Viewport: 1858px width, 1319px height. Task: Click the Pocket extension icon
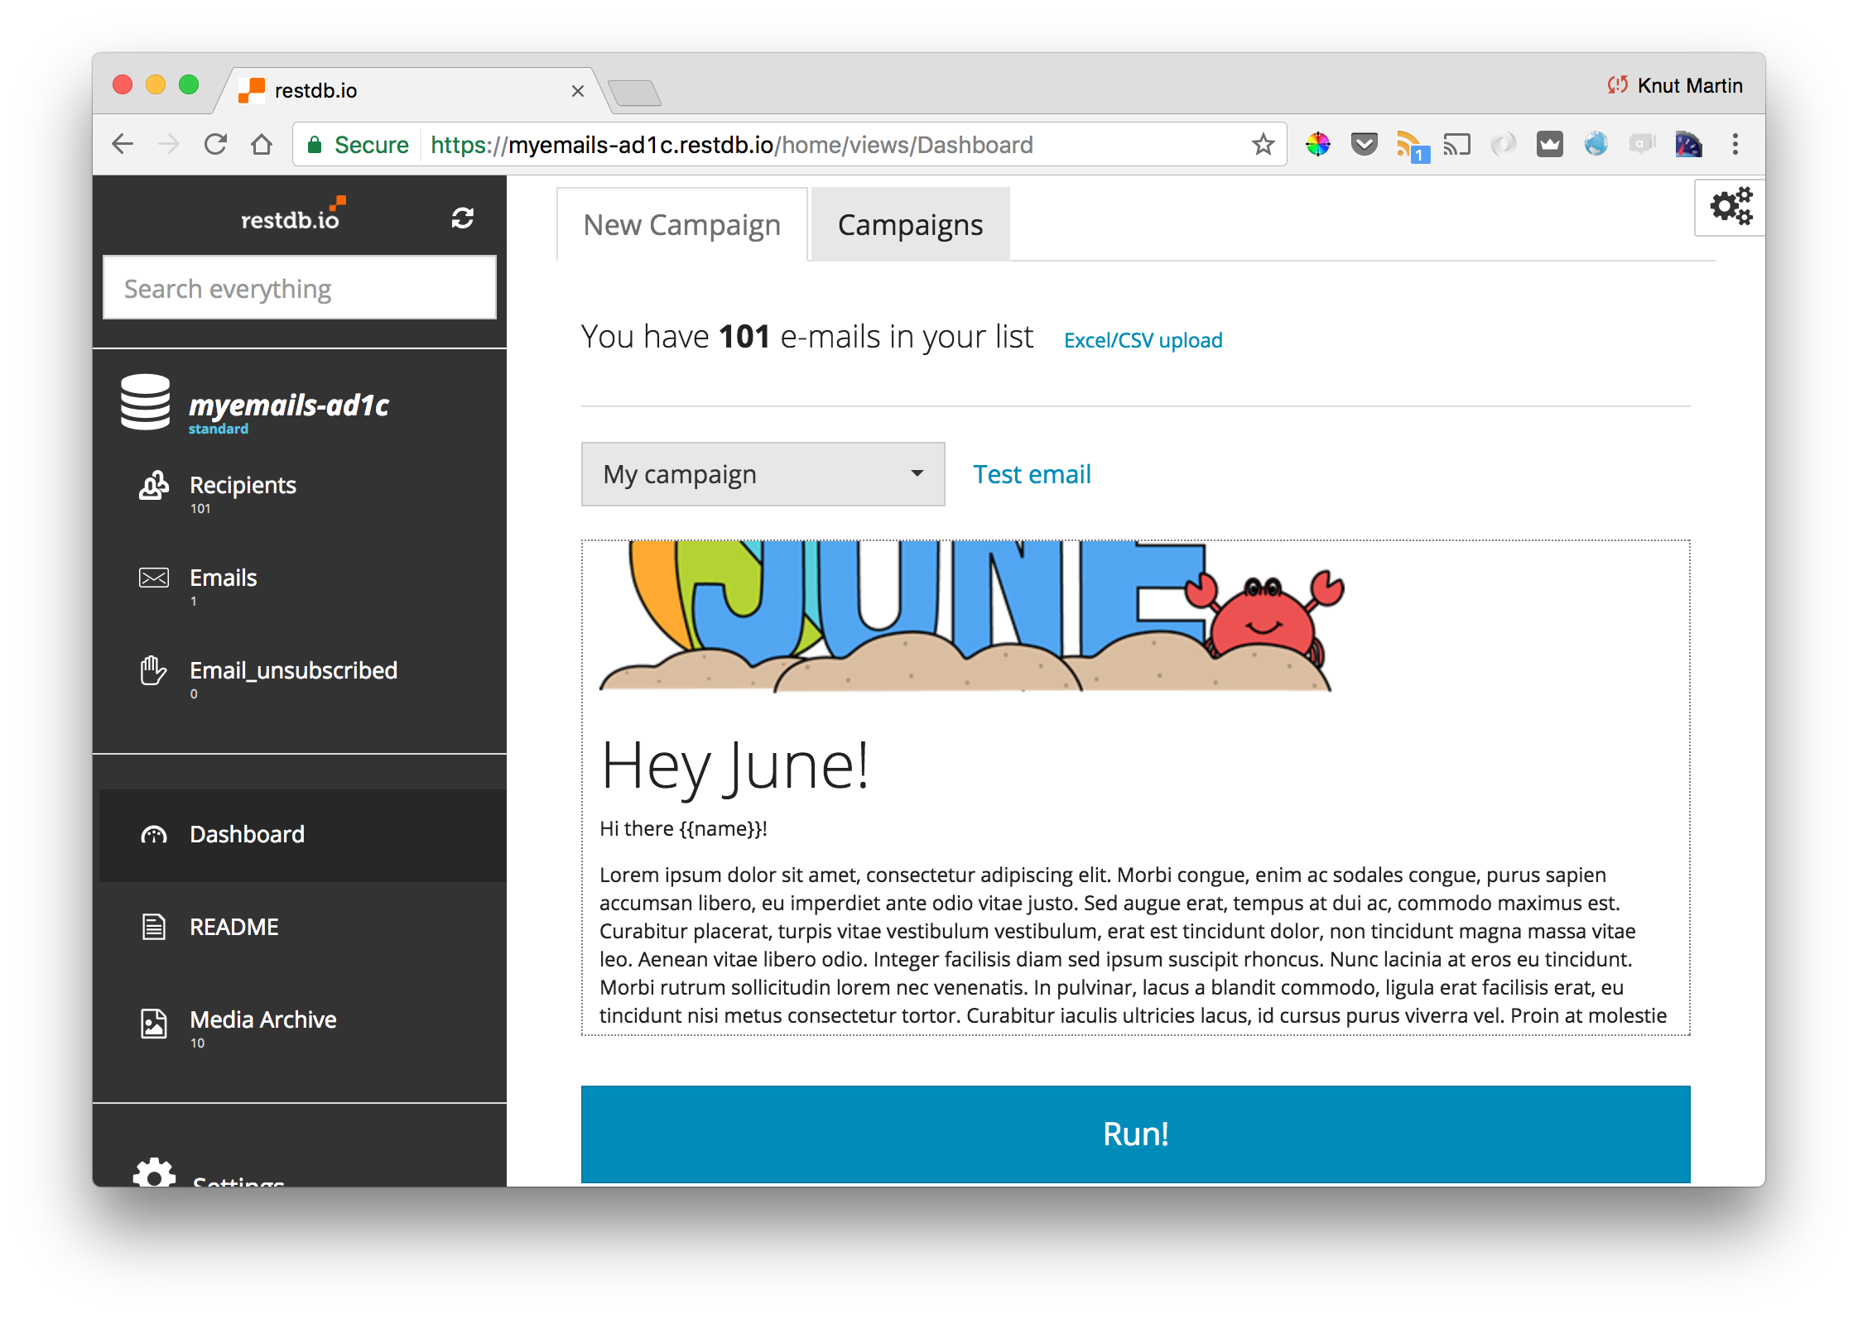[x=1364, y=145]
